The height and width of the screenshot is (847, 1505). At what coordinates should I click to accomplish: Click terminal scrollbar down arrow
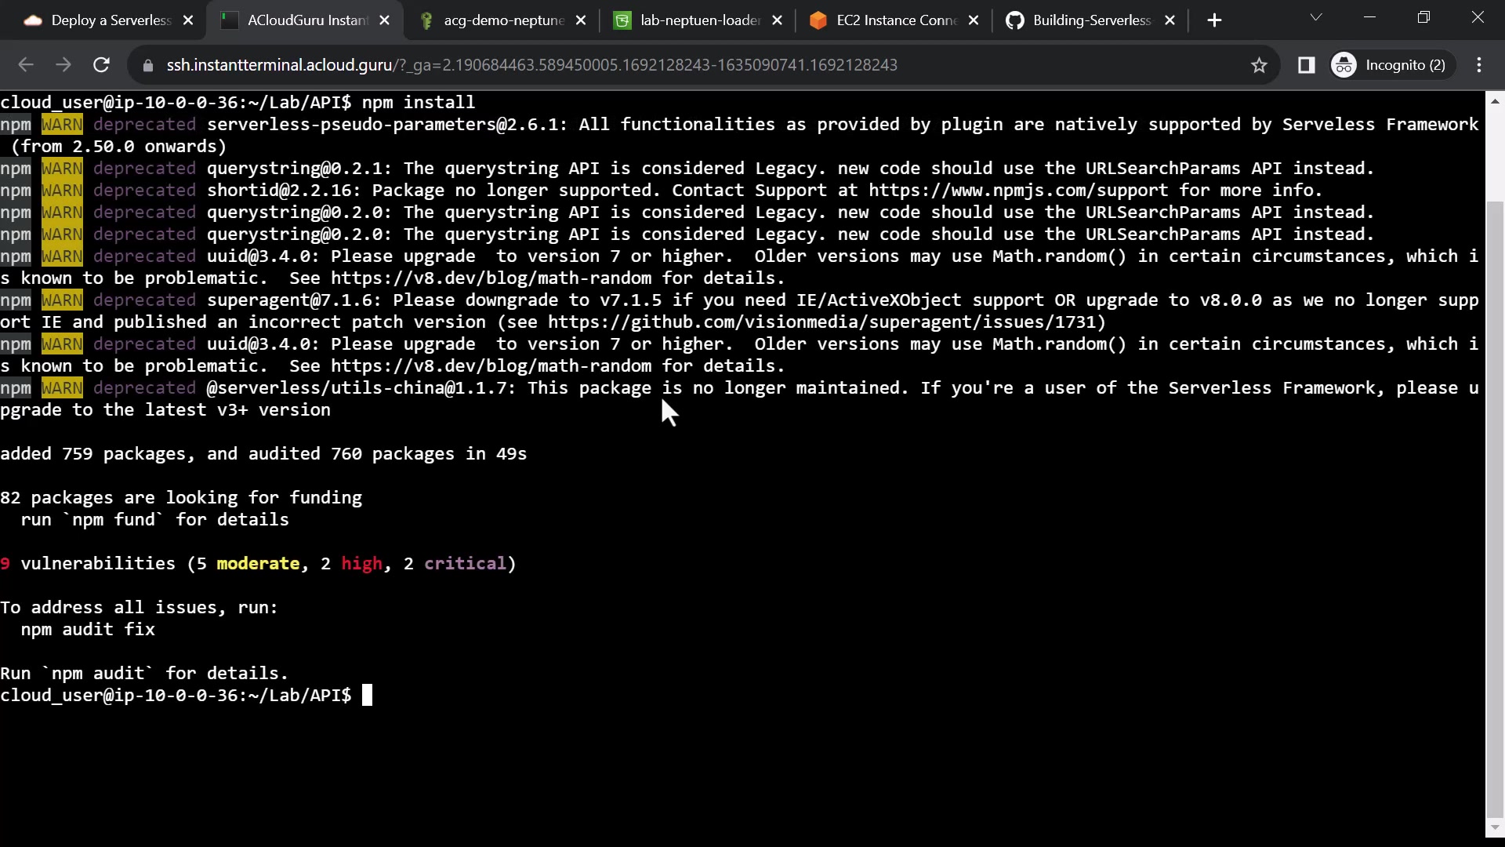[1494, 827]
